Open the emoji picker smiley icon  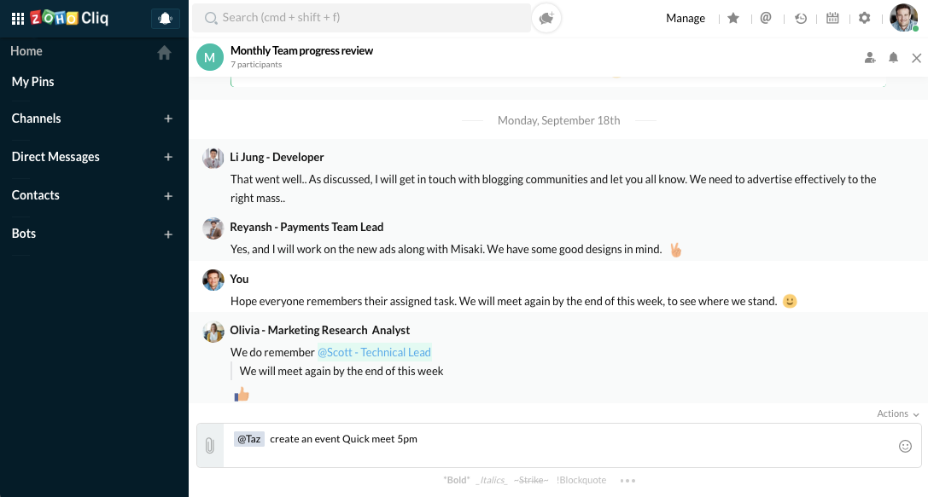click(906, 446)
